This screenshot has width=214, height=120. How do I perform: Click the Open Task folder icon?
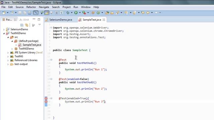point(112,13)
